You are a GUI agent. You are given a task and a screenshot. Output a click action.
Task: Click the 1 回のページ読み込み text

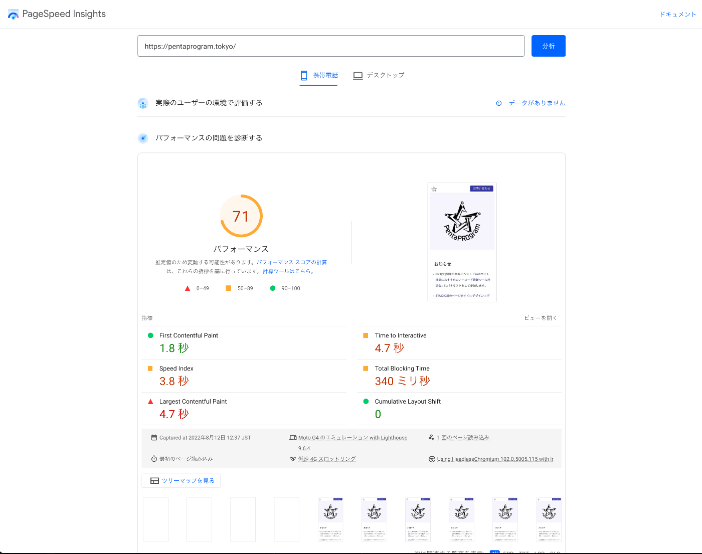click(463, 438)
